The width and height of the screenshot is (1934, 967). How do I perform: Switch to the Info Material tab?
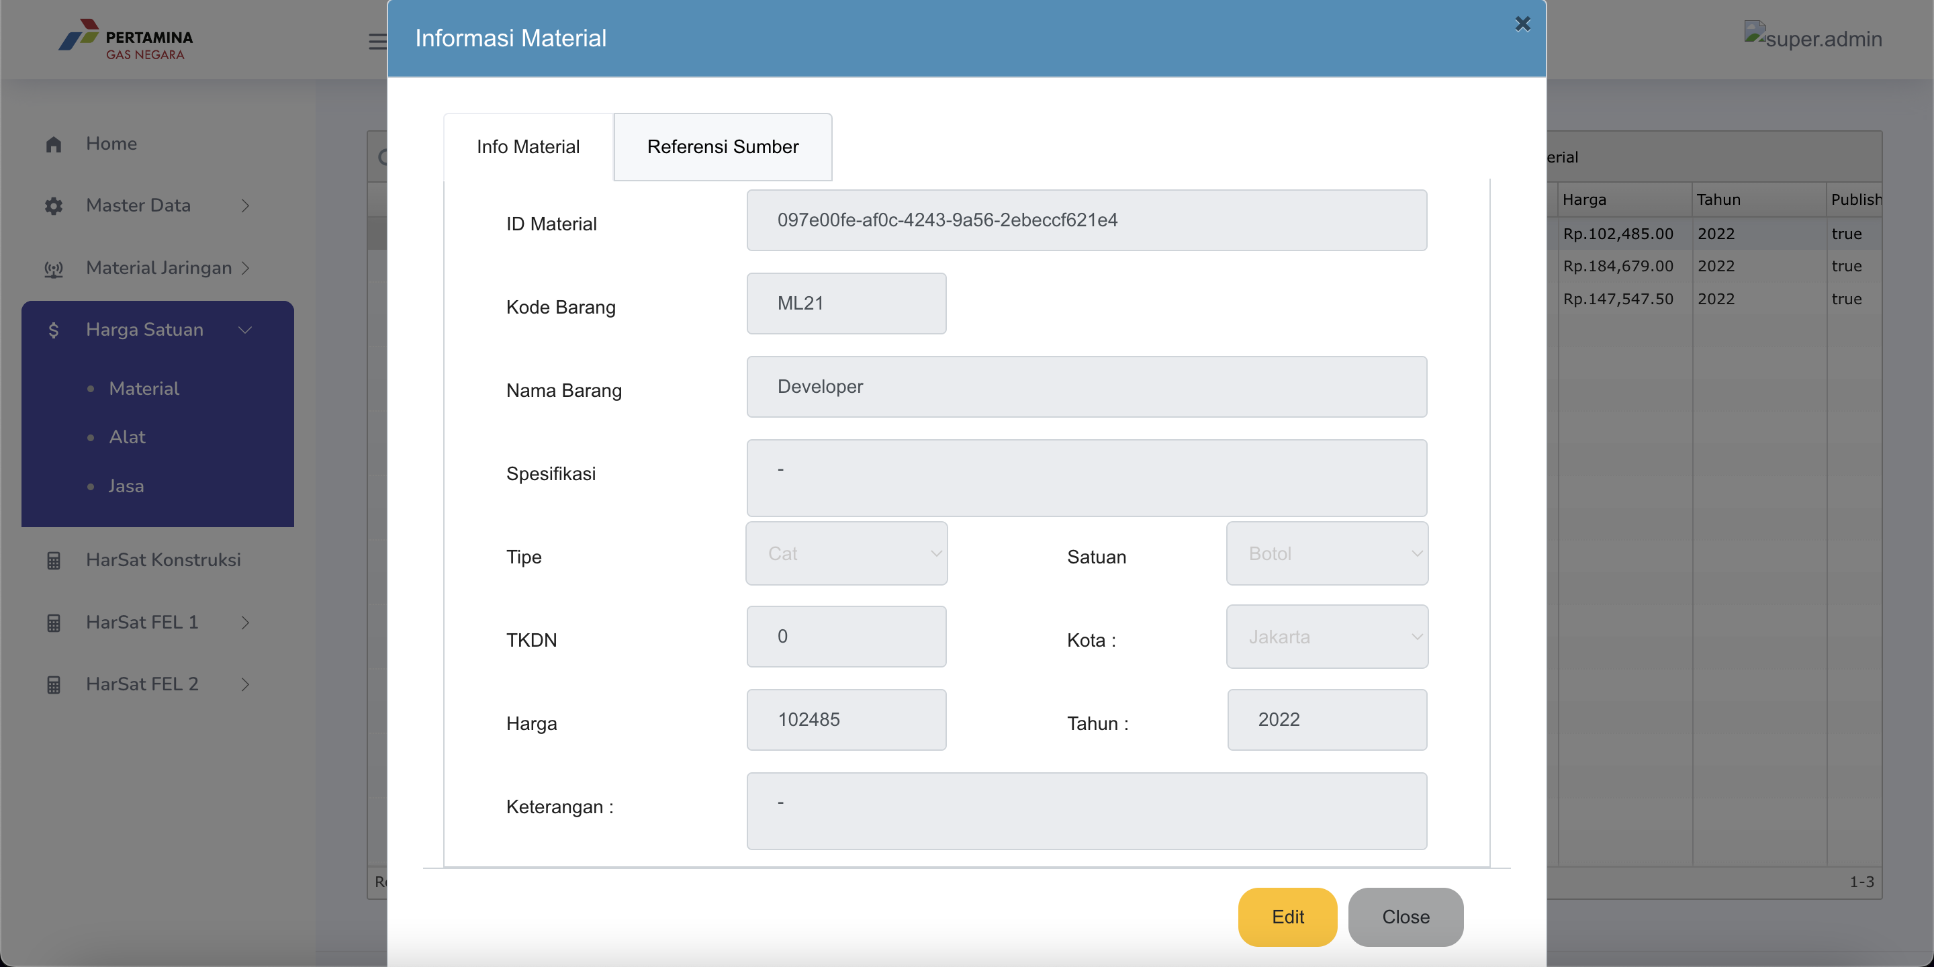click(x=528, y=147)
